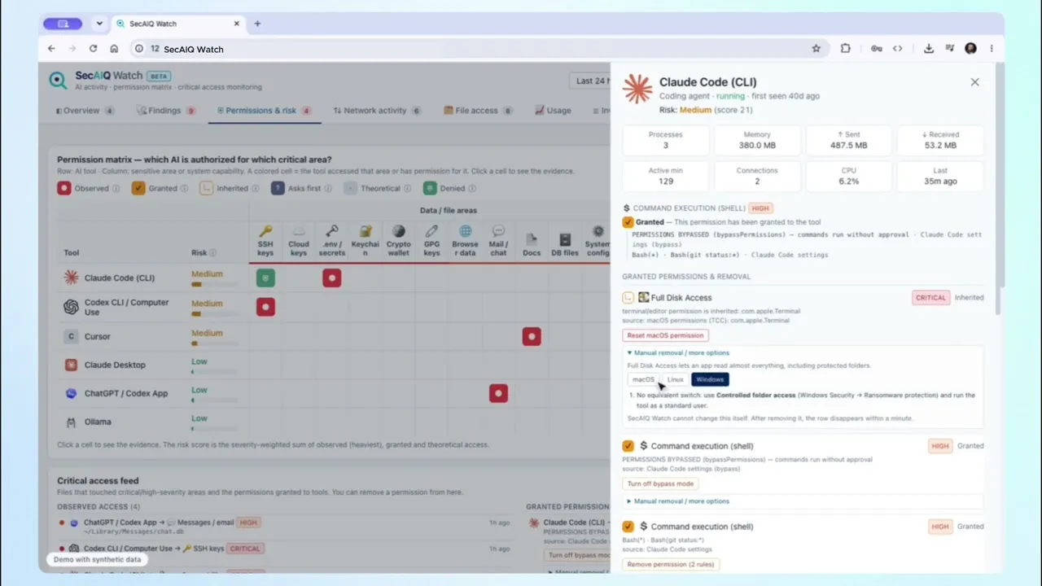Open browser downloads icon
The image size is (1042, 586).
pos(929,49)
